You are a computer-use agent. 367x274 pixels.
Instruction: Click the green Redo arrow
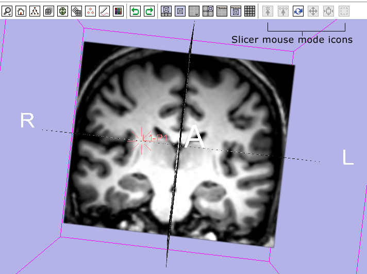click(x=149, y=10)
